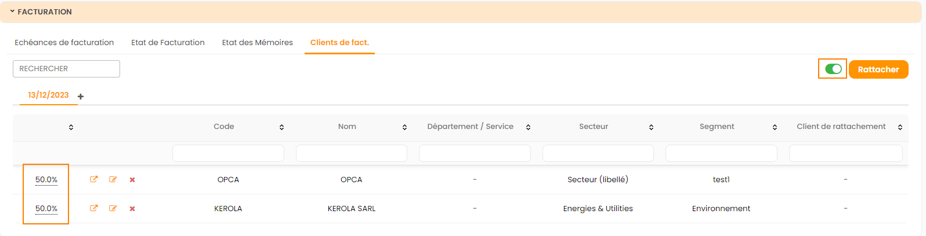
Task: Open the Etat des Mémoires tab
Action: click(257, 42)
